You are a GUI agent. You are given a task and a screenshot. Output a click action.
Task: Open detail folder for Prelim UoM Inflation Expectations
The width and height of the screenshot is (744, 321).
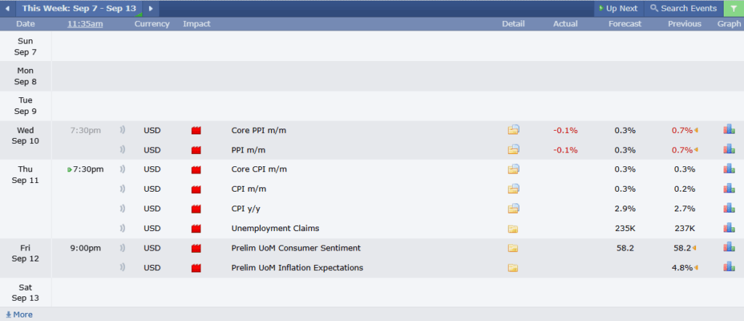pos(513,268)
